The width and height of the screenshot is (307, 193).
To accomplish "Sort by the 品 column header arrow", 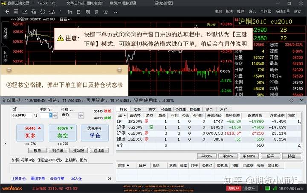I will pos(125,116).
